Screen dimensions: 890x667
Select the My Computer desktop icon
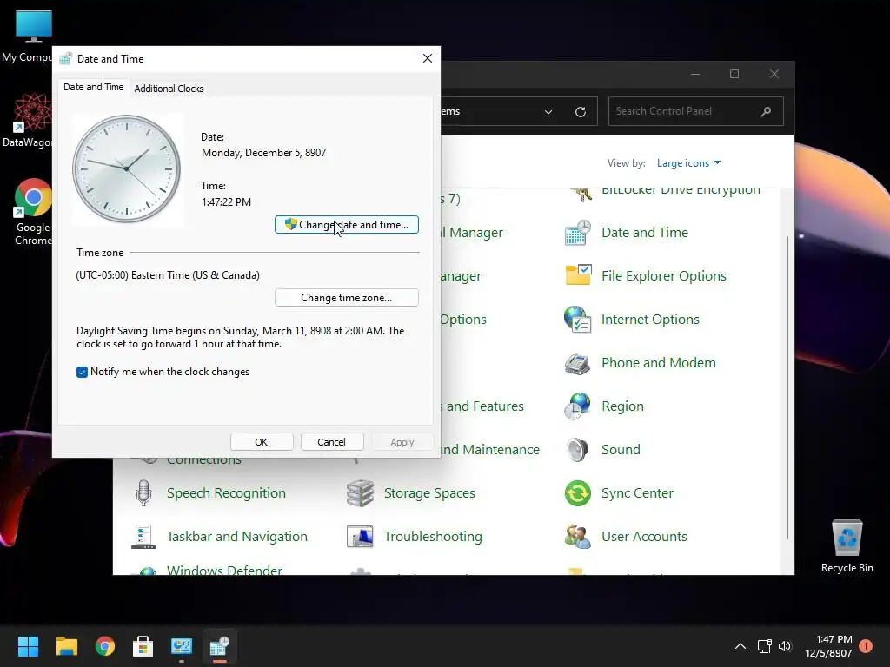[x=29, y=36]
